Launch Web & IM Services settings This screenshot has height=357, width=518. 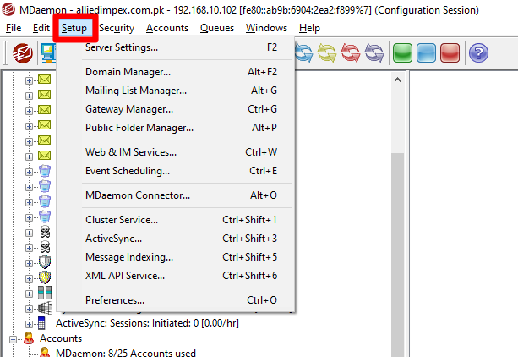(x=131, y=152)
